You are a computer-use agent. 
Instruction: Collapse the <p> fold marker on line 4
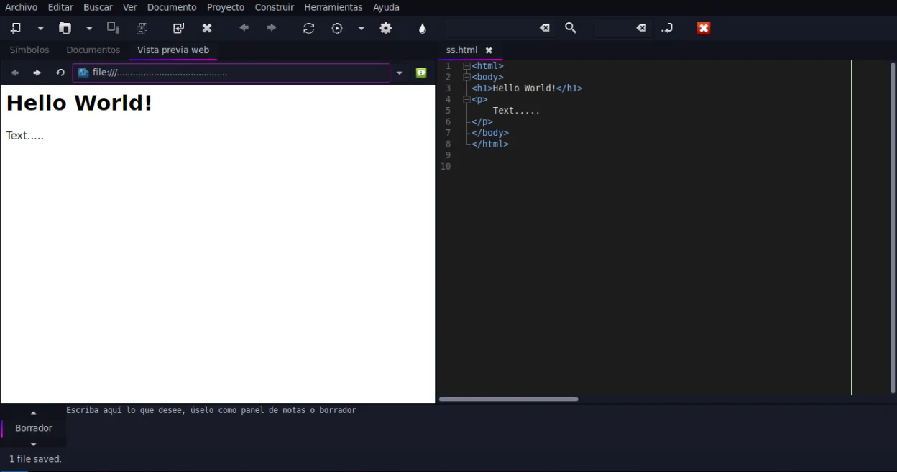pyautogui.click(x=466, y=99)
